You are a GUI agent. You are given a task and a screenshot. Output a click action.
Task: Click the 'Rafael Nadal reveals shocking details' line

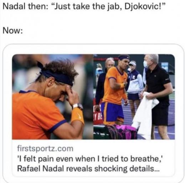coord(88,169)
